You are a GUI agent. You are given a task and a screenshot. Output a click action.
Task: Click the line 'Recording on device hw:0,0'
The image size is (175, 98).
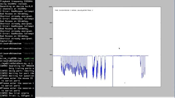click(x=16, y=6)
